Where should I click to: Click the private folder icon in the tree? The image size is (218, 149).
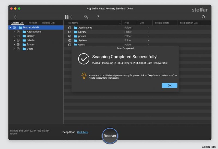coord(24,40)
